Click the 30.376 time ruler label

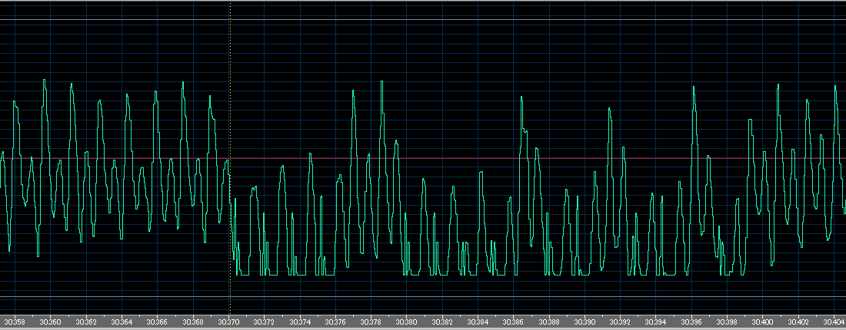coord(335,322)
